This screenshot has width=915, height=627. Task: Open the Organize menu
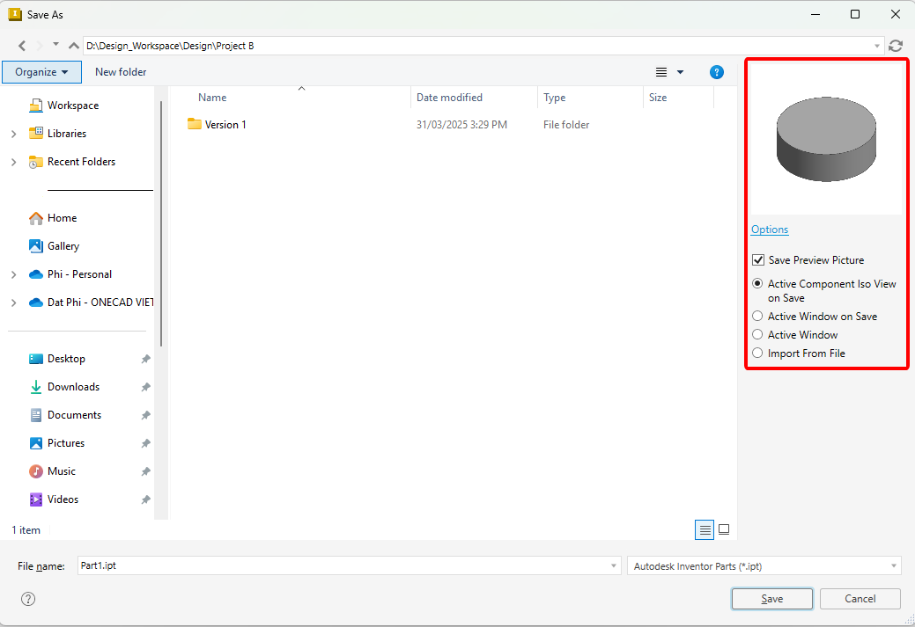(x=41, y=72)
